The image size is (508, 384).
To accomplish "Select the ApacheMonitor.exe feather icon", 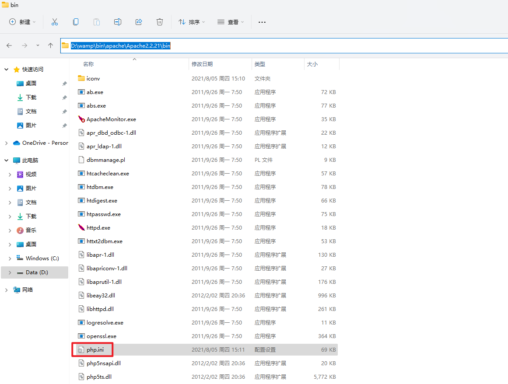I will (x=81, y=119).
